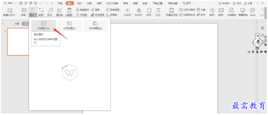This screenshot has width=268, height=115.
Task: Insert a 图表 (Chart)
Action: tap(96, 10)
